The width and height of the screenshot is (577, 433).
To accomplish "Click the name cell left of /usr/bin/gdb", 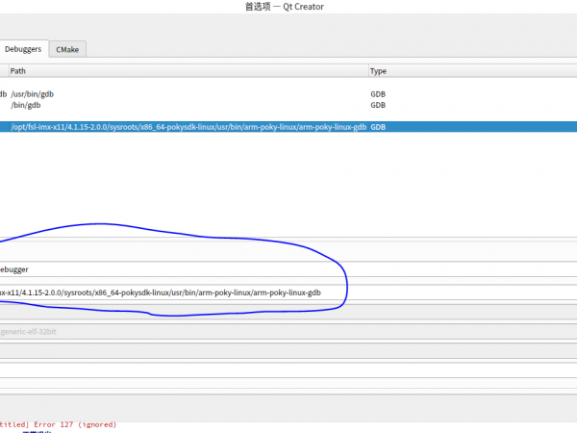I will [x=4, y=94].
